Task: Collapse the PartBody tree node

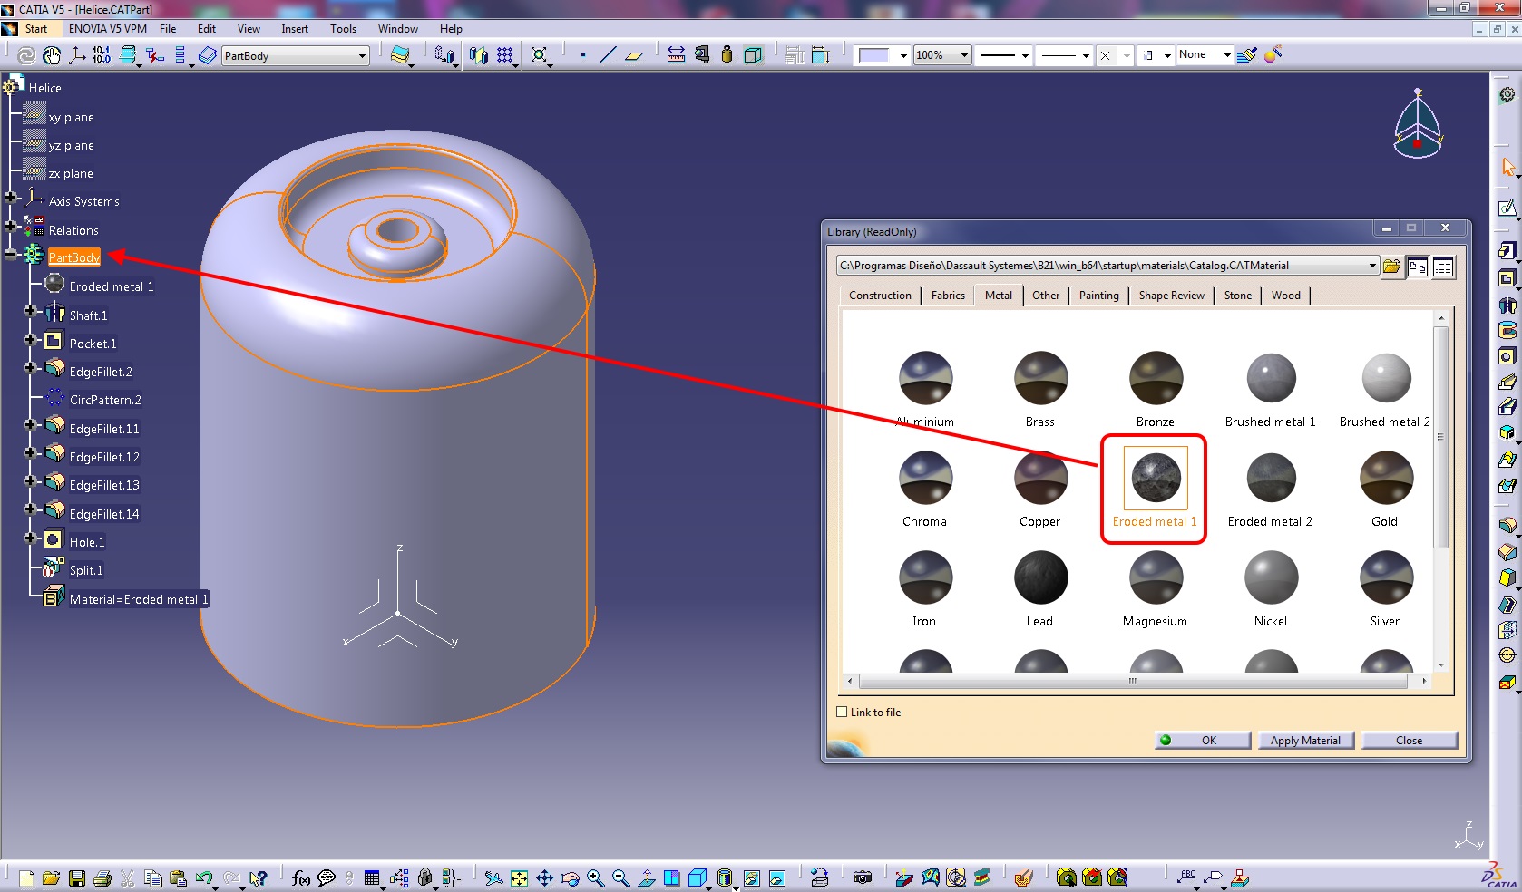Action: pos(11,255)
